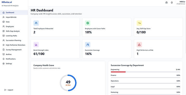Click the bug report icon in header
186x95 pixels.
[166, 3]
